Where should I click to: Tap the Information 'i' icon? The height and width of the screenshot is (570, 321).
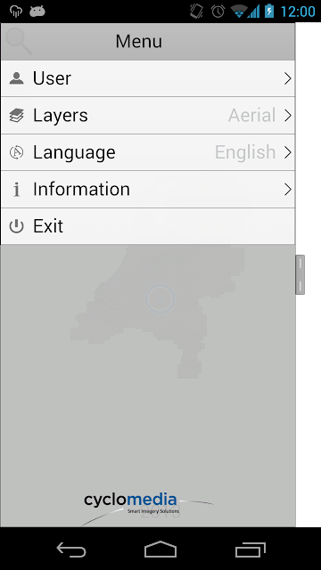pos(16,190)
